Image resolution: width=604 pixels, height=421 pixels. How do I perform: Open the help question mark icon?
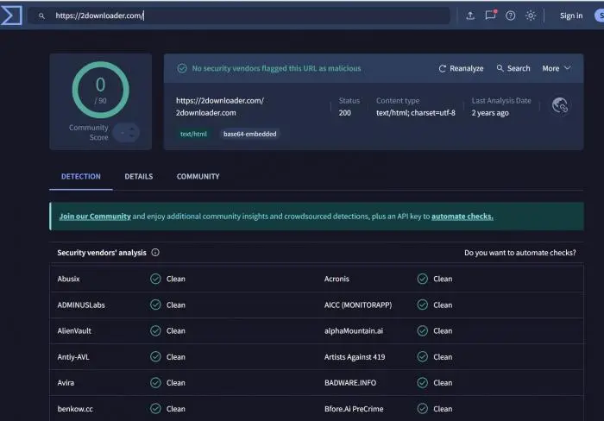(511, 16)
